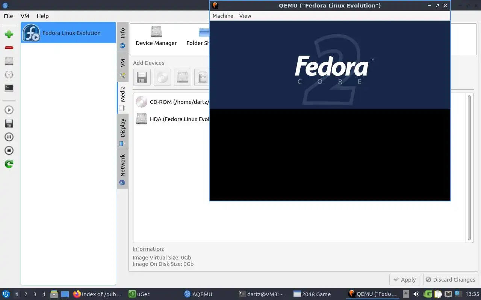
Task: Click the network tray icon
Action: [x=448, y=294]
